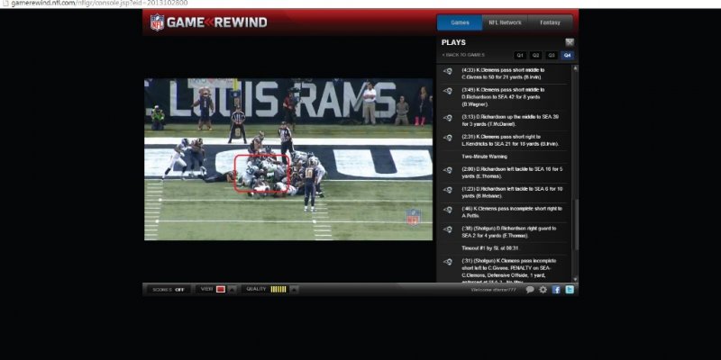Click the NFL Game Rewind logo
The image size is (721, 360).
(x=209, y=22)
